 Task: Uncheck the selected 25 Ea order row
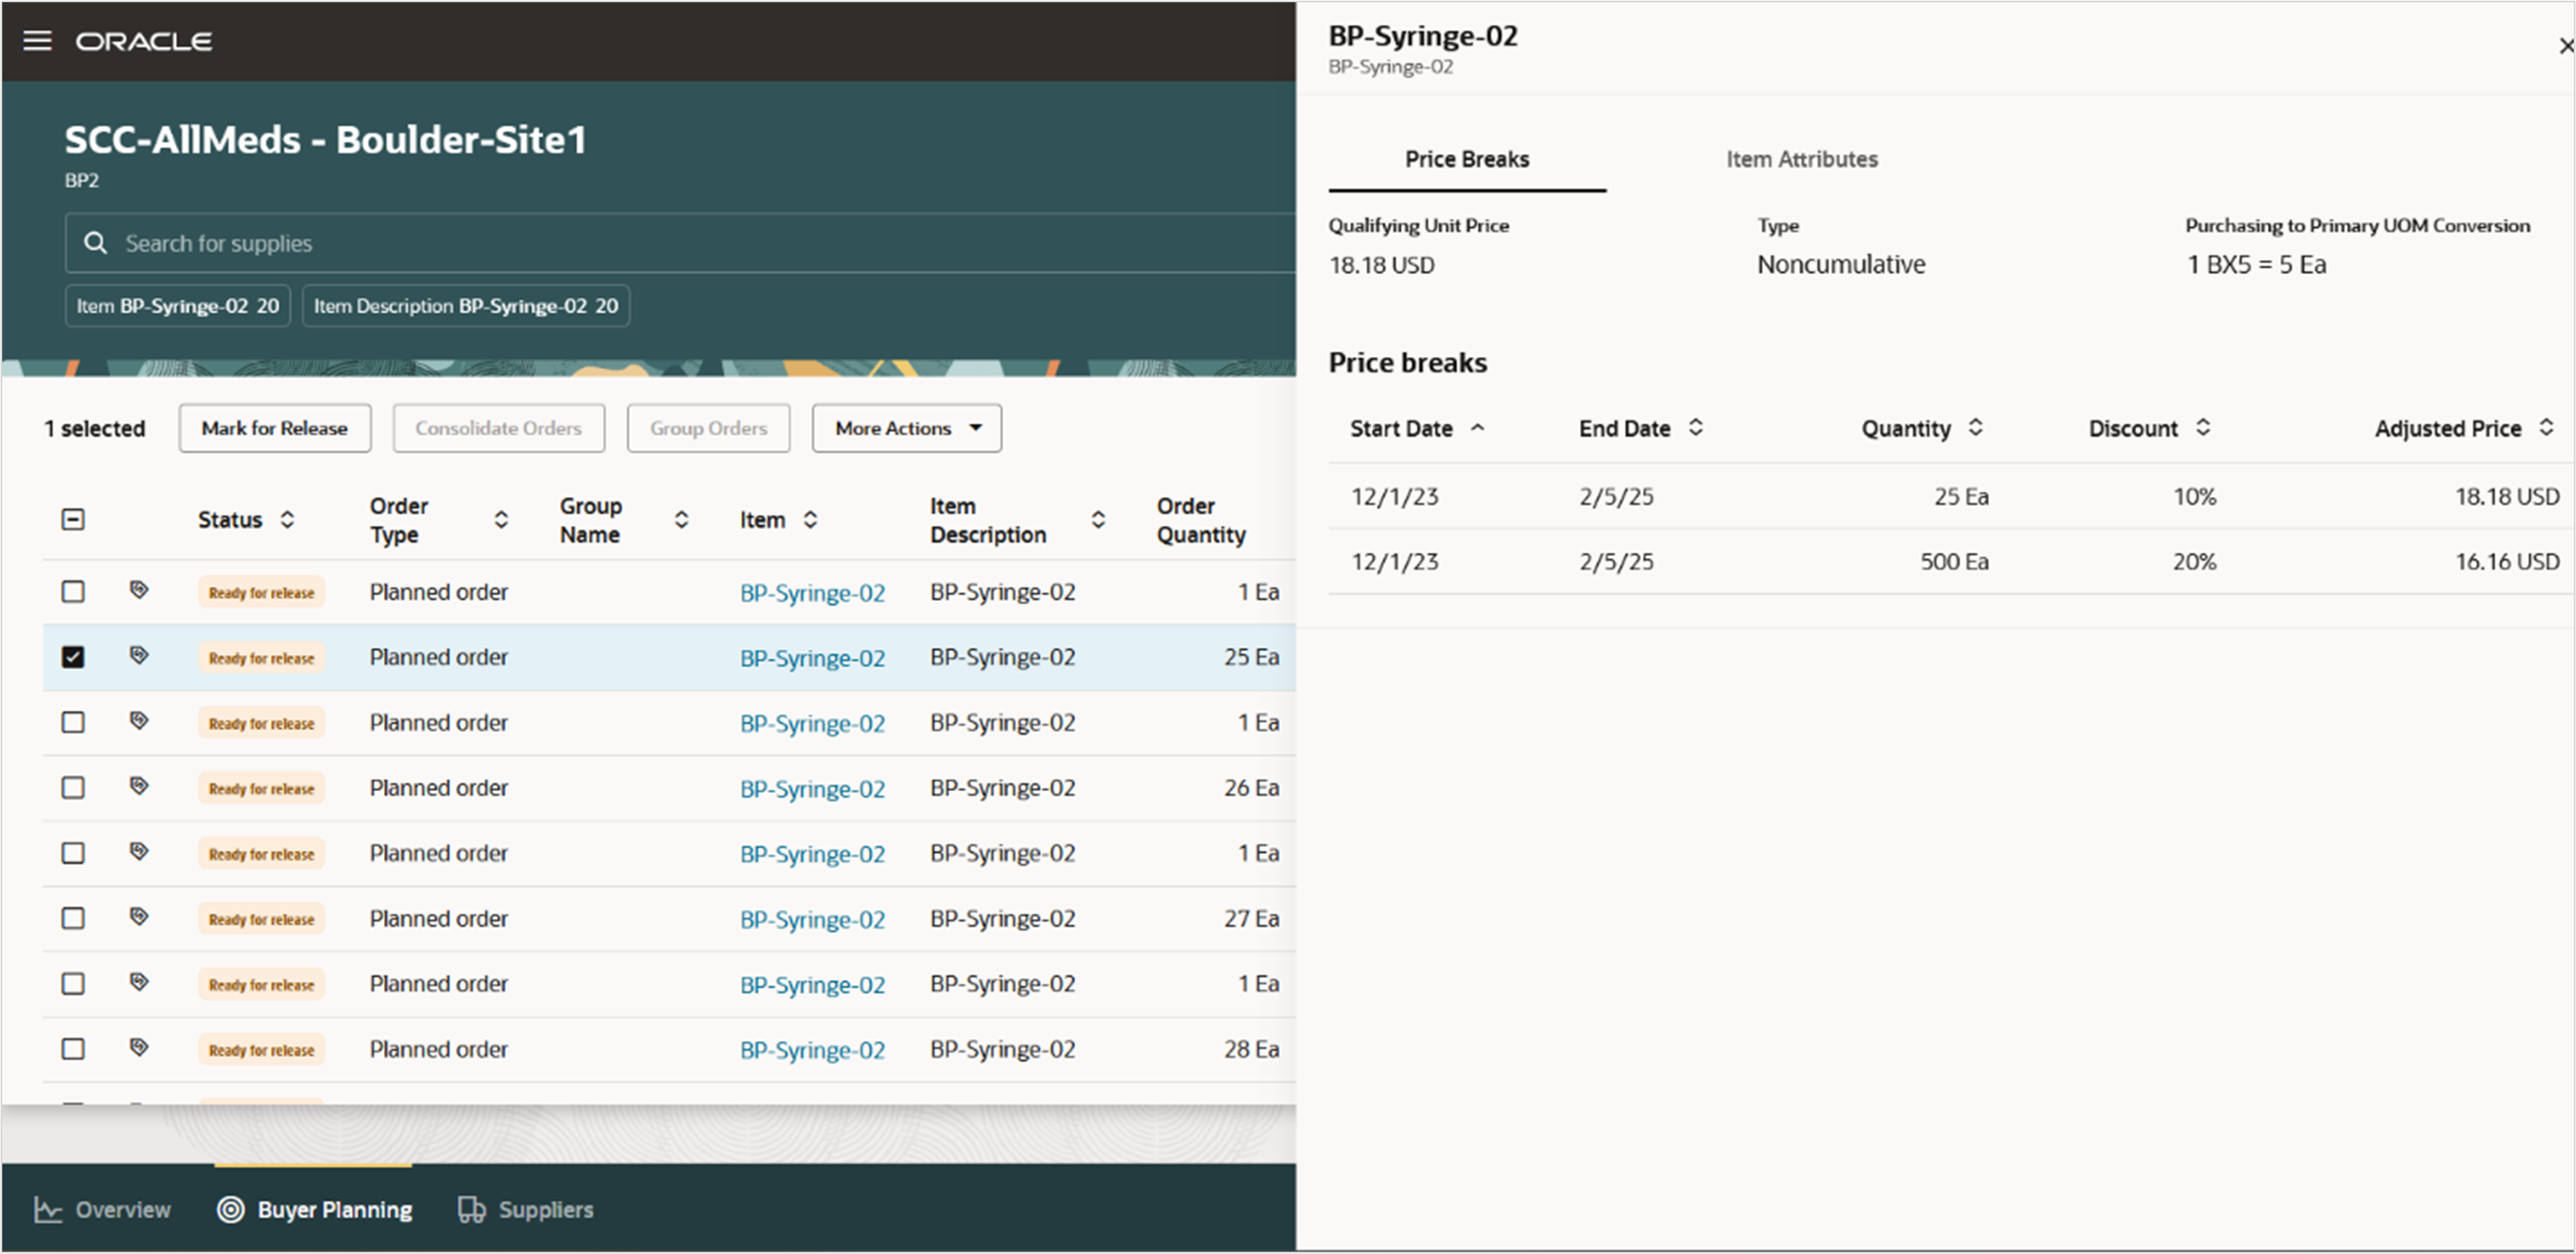(x=73, y=656)
